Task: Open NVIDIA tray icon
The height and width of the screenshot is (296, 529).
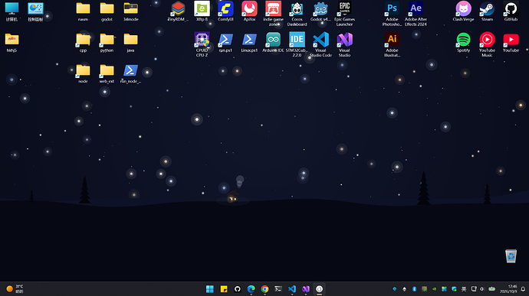Action: (x=434, y=289)
